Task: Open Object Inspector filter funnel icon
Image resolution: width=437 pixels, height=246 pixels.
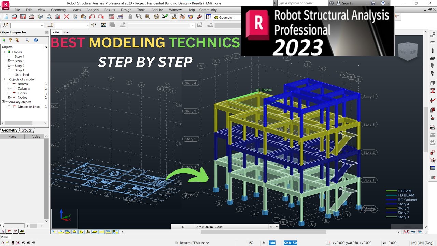Action: 11,40
